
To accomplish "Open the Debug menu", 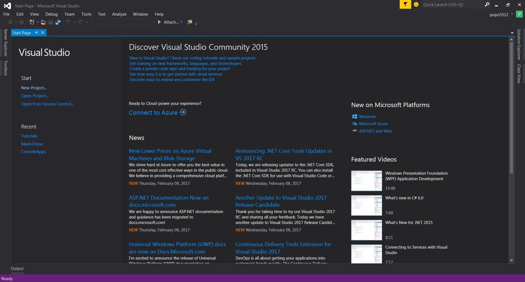I will click(51, 14).
